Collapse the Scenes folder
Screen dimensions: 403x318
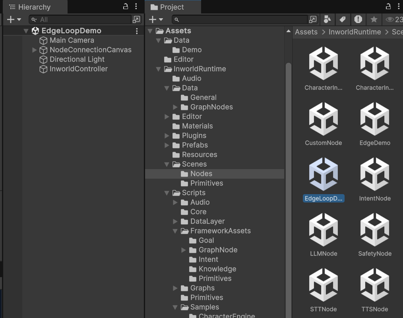click(167, 164)
